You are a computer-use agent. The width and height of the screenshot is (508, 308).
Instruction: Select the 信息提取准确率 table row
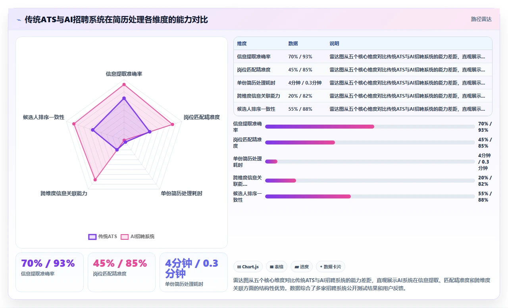point(363,56)
